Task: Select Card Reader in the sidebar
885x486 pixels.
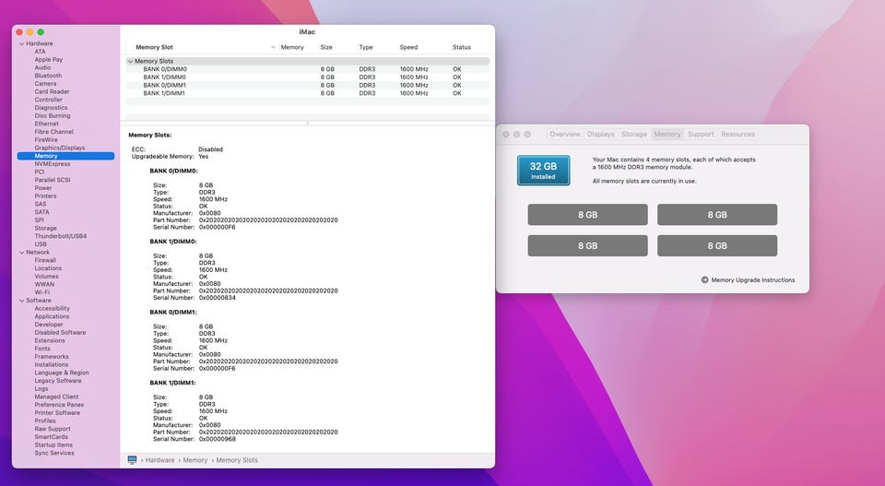Action: (x=52, y=91)
